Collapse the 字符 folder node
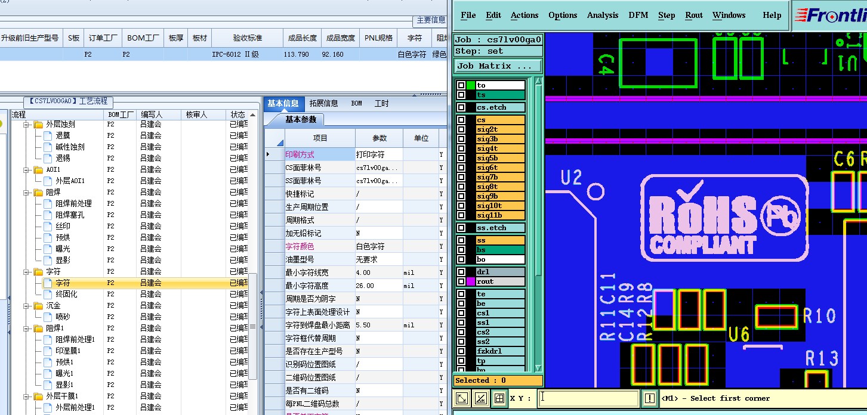867x415 pixels. [x=26, y=272]
